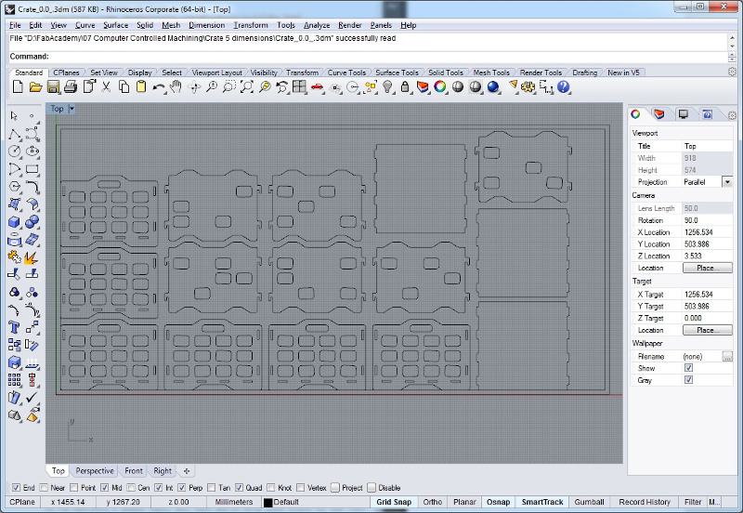The height and width of the screenshot is (513, 743).
Task: Open the Projection Parallel dropdown
Action: tap(727, 182)
